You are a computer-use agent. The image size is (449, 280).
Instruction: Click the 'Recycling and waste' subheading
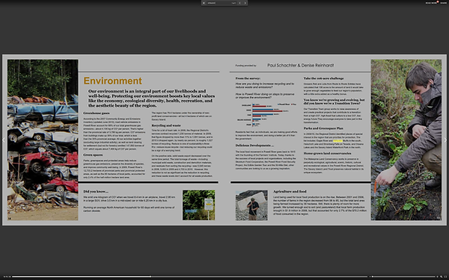tap(166, 125)
